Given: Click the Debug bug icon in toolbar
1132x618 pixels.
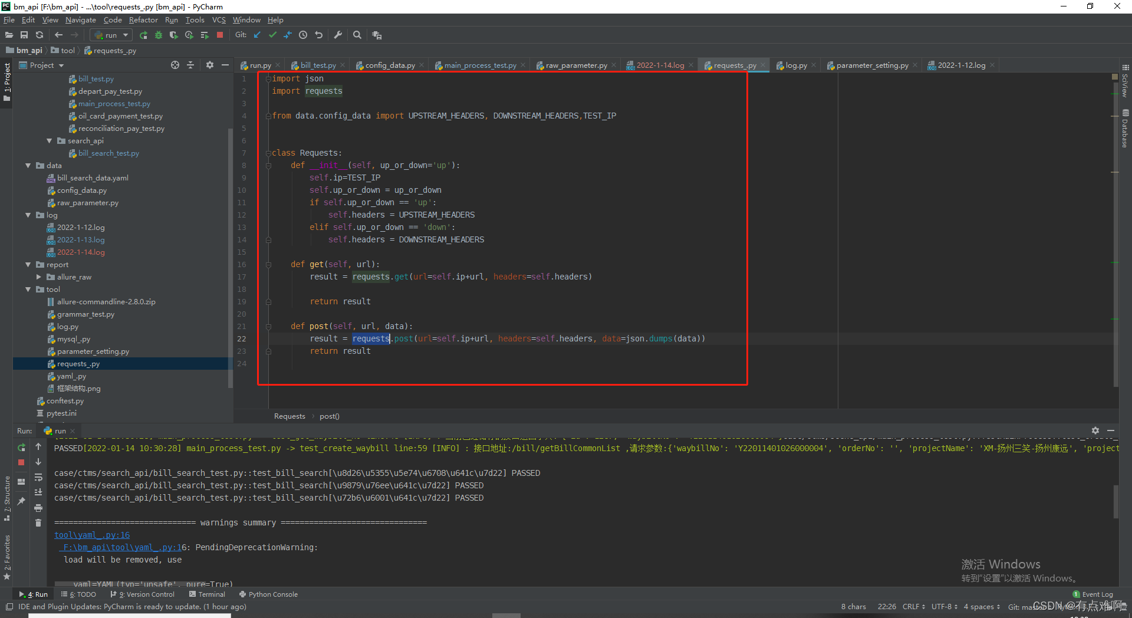Looking at the screenshot, I should pyautogui.click(x=159, y=35).
